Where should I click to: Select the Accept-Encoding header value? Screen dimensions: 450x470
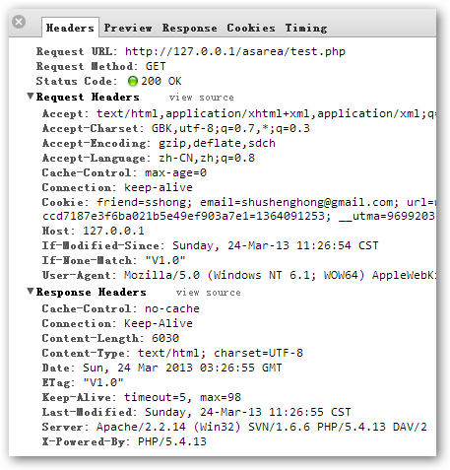(217, 143)
